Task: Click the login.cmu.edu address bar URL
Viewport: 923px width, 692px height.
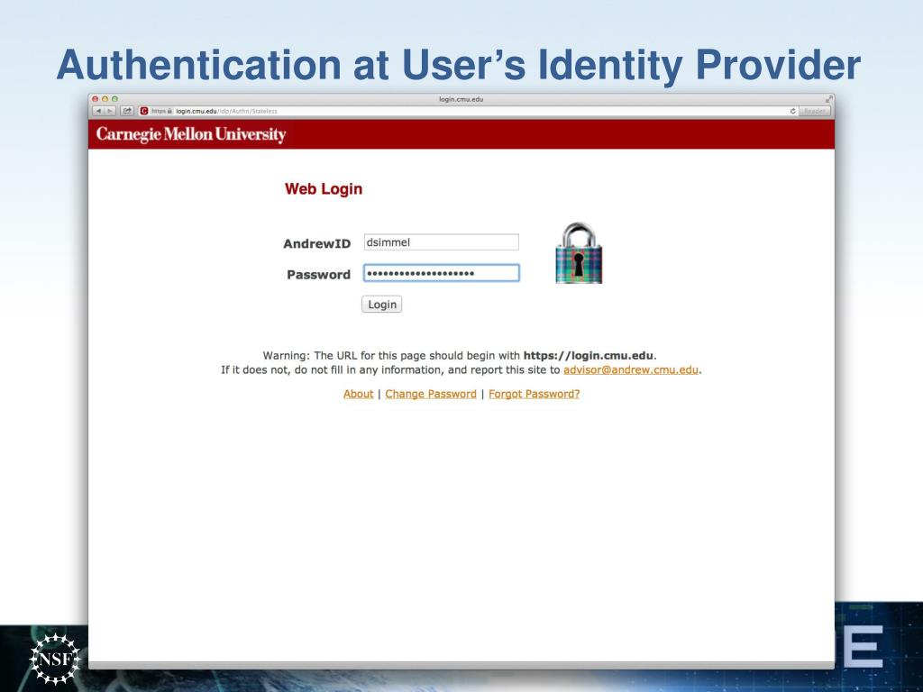Action: [226, 111]
